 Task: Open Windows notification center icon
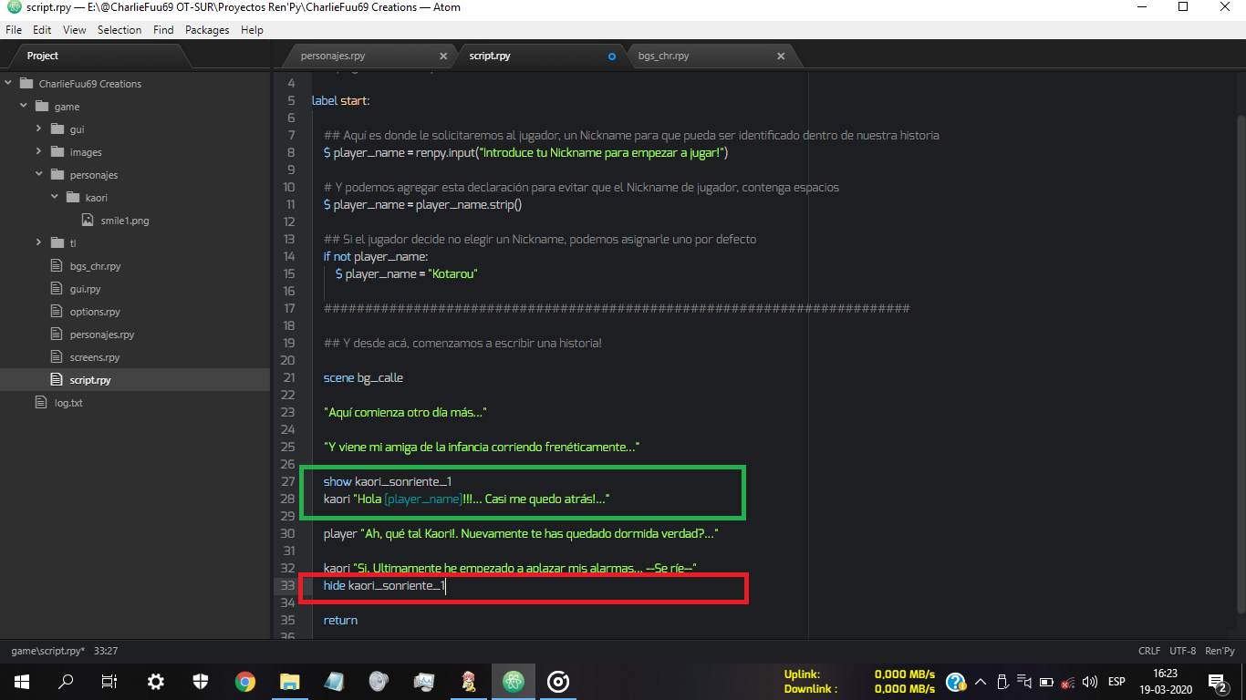[x=1217, y=681]
